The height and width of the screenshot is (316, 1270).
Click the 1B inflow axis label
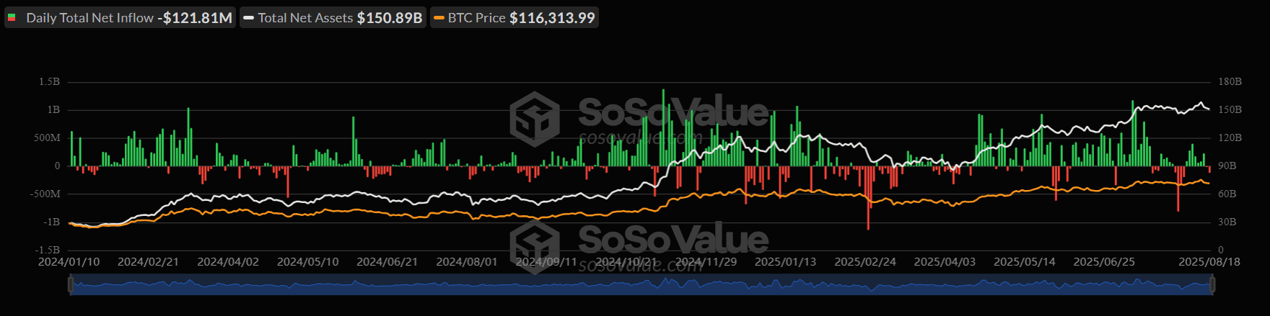click(53, 110)
